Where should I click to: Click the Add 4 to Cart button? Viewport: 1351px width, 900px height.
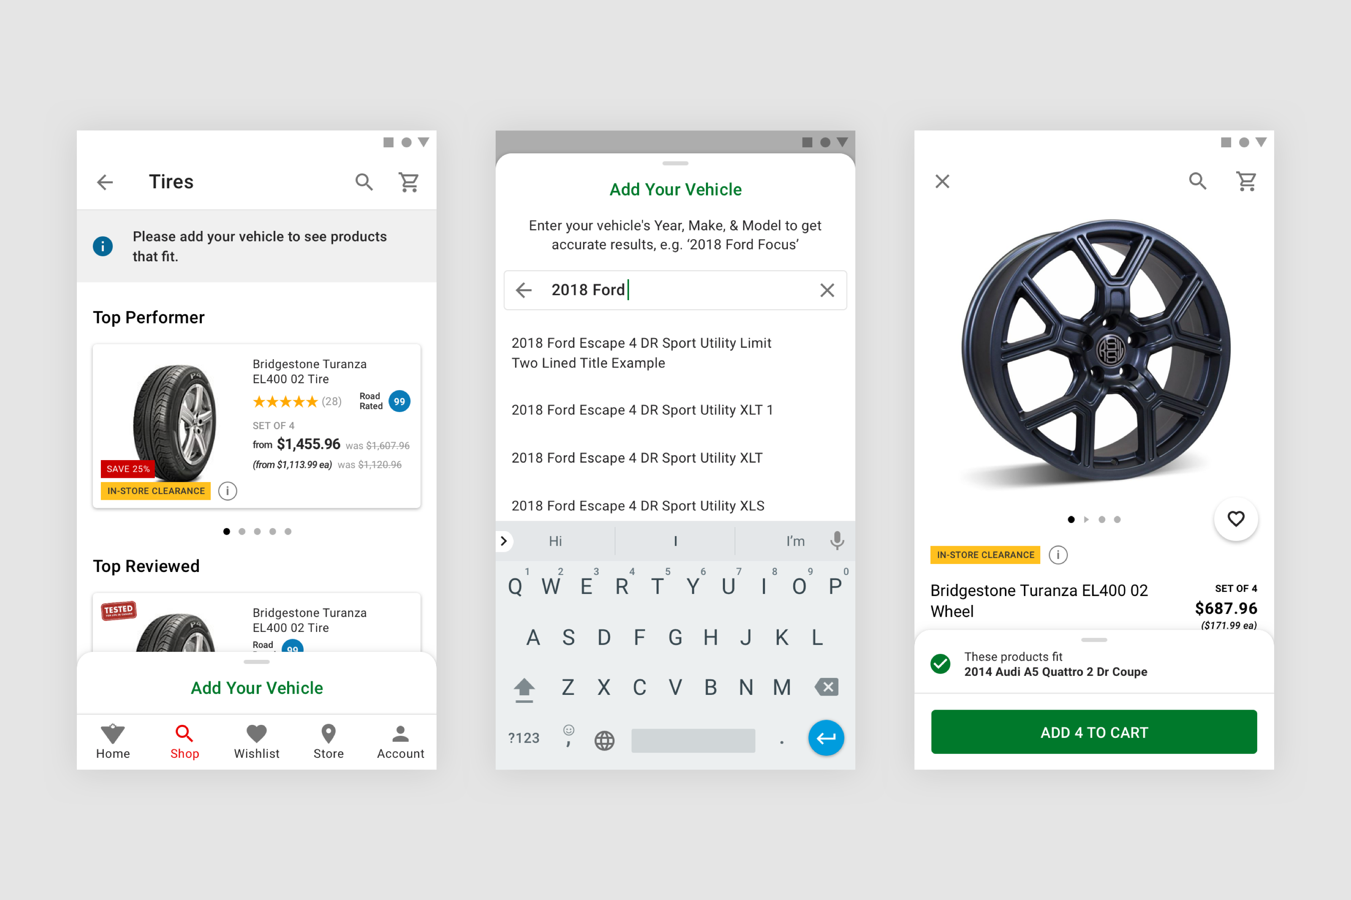pos(1094,732)
